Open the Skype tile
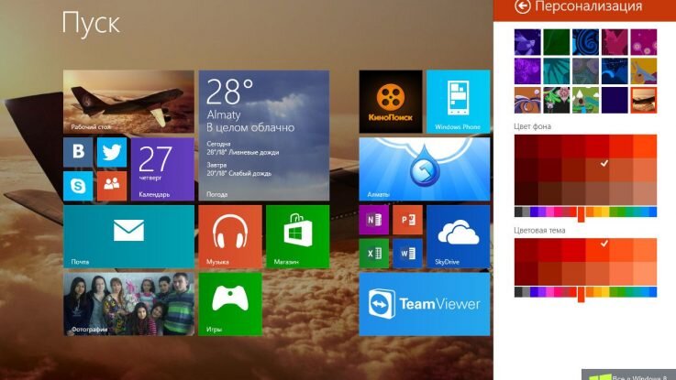The height and width of the screenshot is (380, 676). point(78,186)
